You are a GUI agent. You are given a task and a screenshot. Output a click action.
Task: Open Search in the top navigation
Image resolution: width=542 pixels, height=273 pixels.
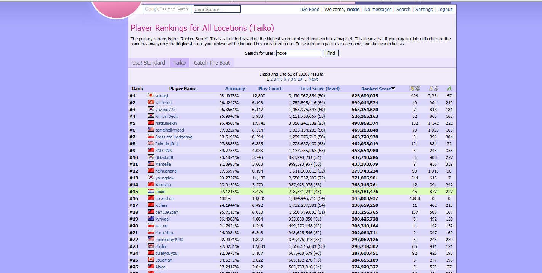pos(403,10)
